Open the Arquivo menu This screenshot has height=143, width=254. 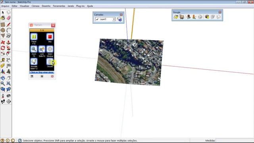(5, 6)
